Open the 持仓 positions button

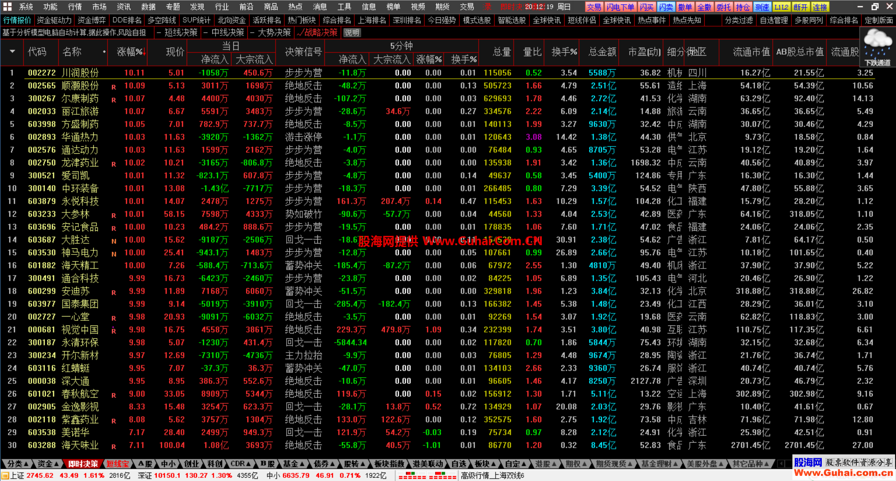742,7
